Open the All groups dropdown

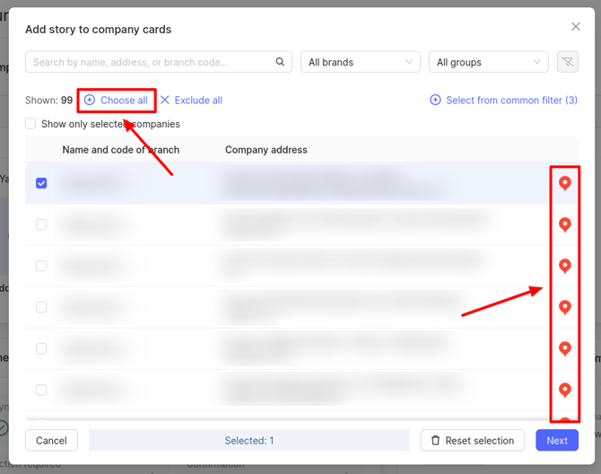pyautogui.click(x=488, y=62)
